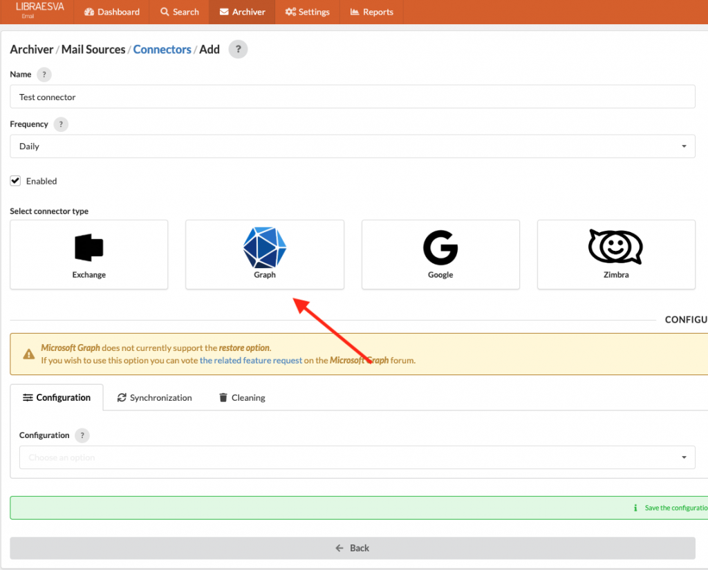The height and width of the screenshot is (570, 708).
Task: Open the Search menu
Action: coord(180,12)
